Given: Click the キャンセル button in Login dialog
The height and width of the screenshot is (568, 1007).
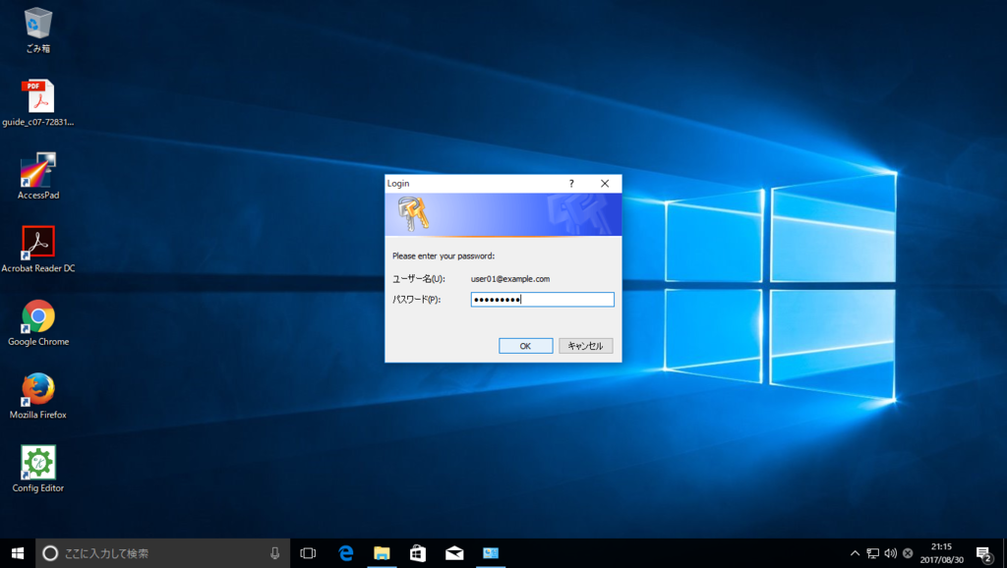Looking at the screenshot, I should [x=585, y=346].
